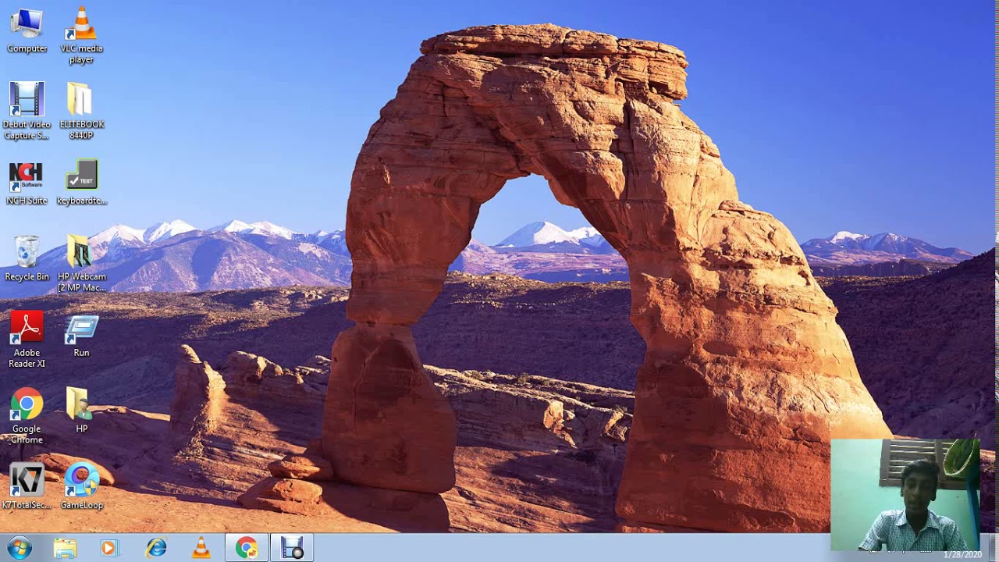The image size is (999, 562).
Task: Switch to Chrome in the taskbar
Action: point(247,548)
